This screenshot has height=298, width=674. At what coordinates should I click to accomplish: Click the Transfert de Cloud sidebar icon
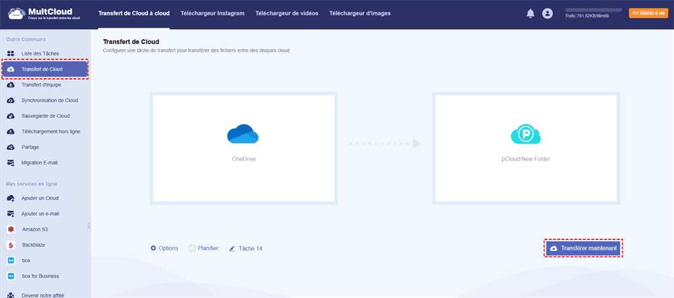pos(11,69)
